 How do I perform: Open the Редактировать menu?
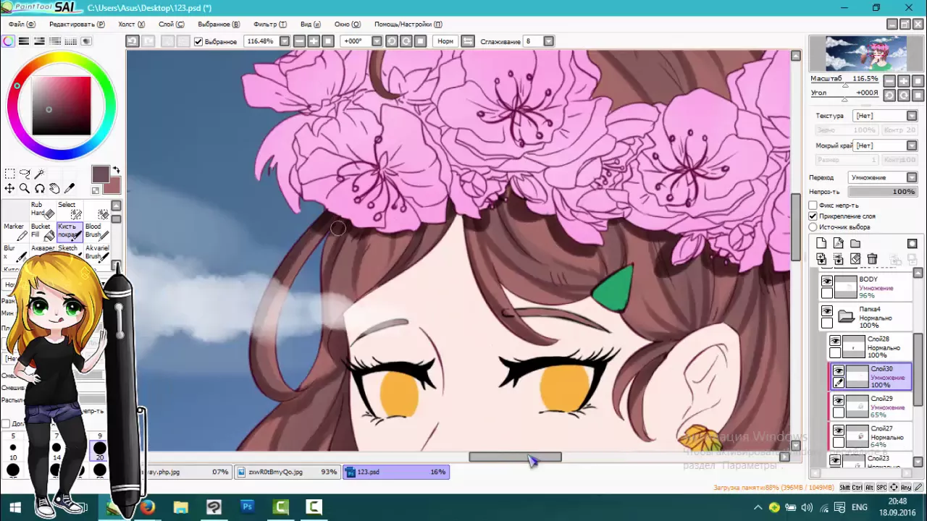[77, 24]
